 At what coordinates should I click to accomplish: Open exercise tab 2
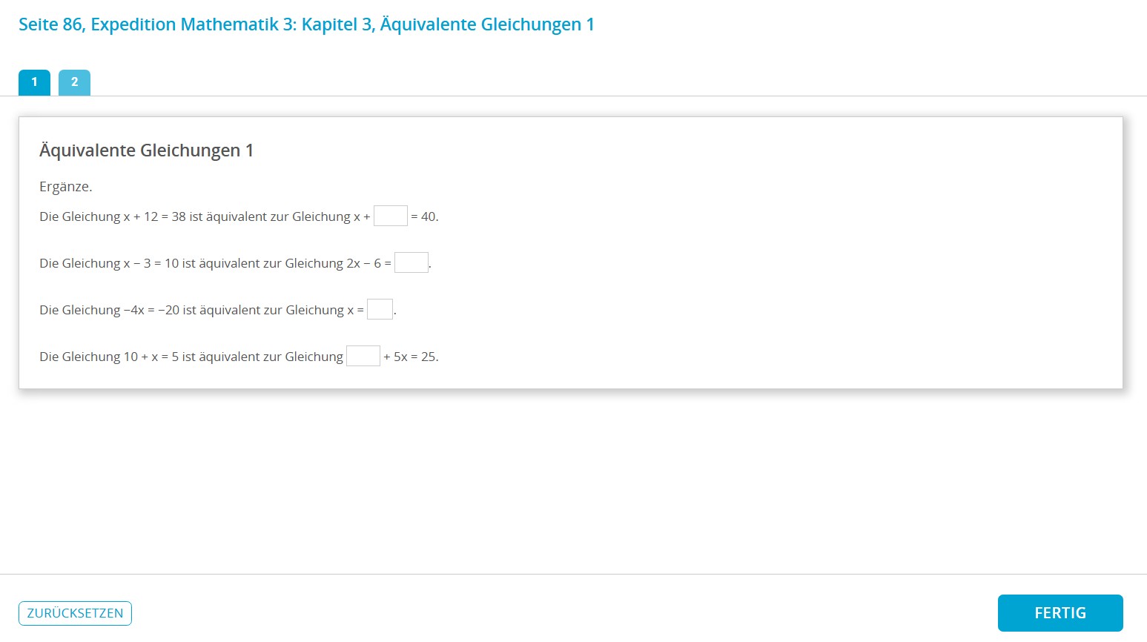(74, 82)
